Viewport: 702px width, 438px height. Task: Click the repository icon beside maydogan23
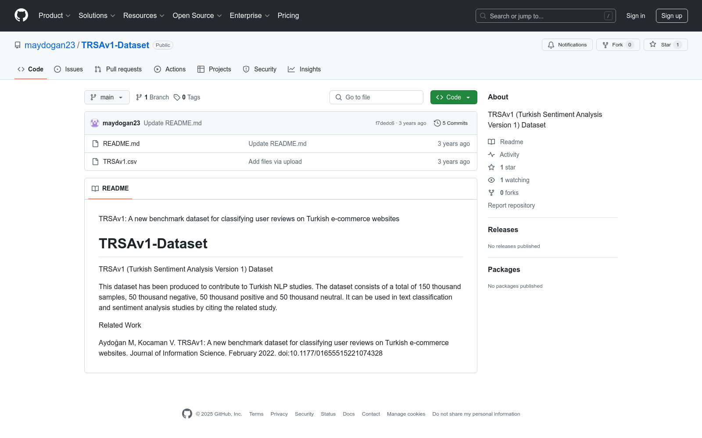click(18, 45)
